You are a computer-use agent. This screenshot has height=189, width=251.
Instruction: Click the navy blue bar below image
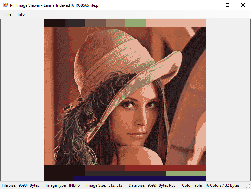pyautogui.click(x=139, y=178)
